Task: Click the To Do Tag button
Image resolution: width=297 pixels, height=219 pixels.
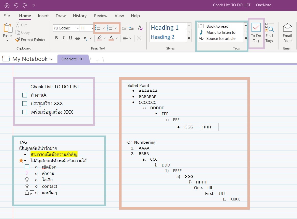Action: (x=256, y=33)
